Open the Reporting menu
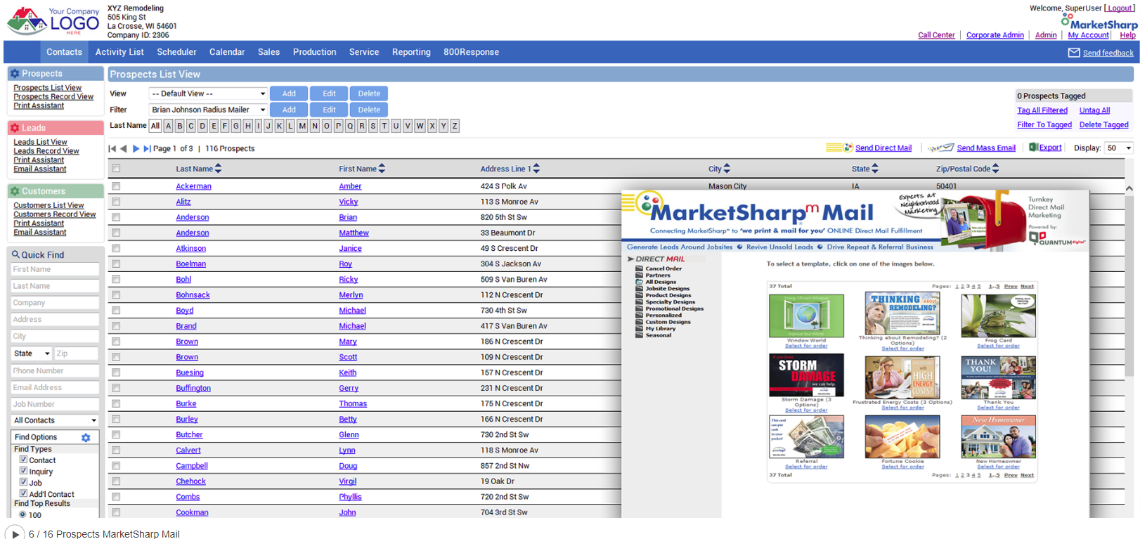Screen dimensions: 1140x539 pyautogui.click(x=411, y=52)
